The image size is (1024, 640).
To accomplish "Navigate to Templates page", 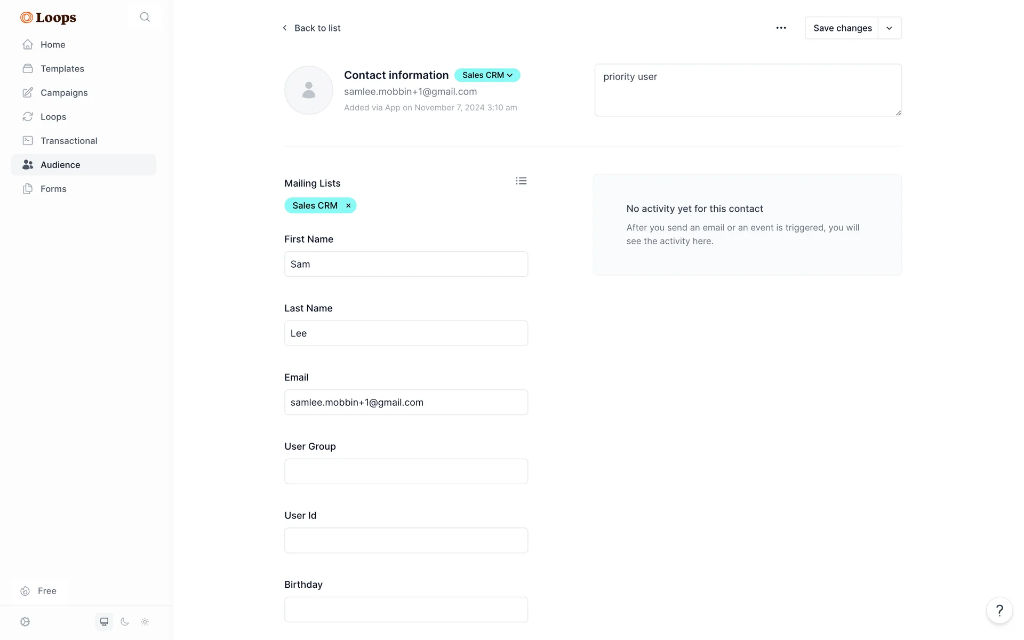I will (62, 69).
